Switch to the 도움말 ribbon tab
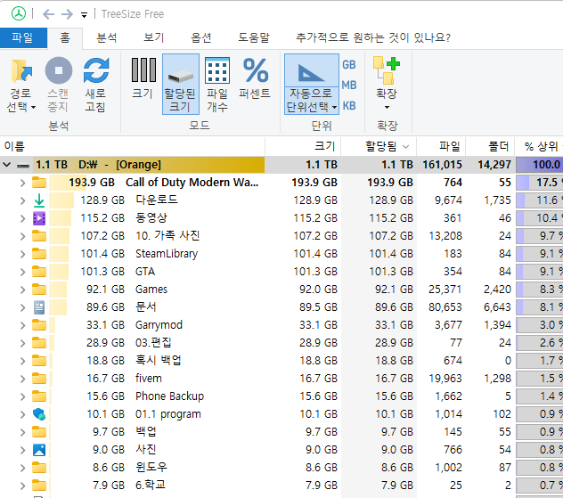563x498 pixels. tap(254, 37)
